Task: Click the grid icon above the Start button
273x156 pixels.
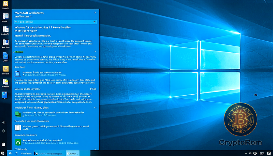Action: 3,144
